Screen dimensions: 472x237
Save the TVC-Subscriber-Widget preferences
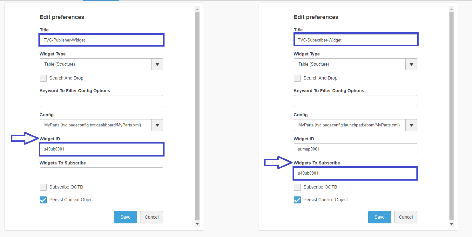pyautogui.click(x=380, y=217)
